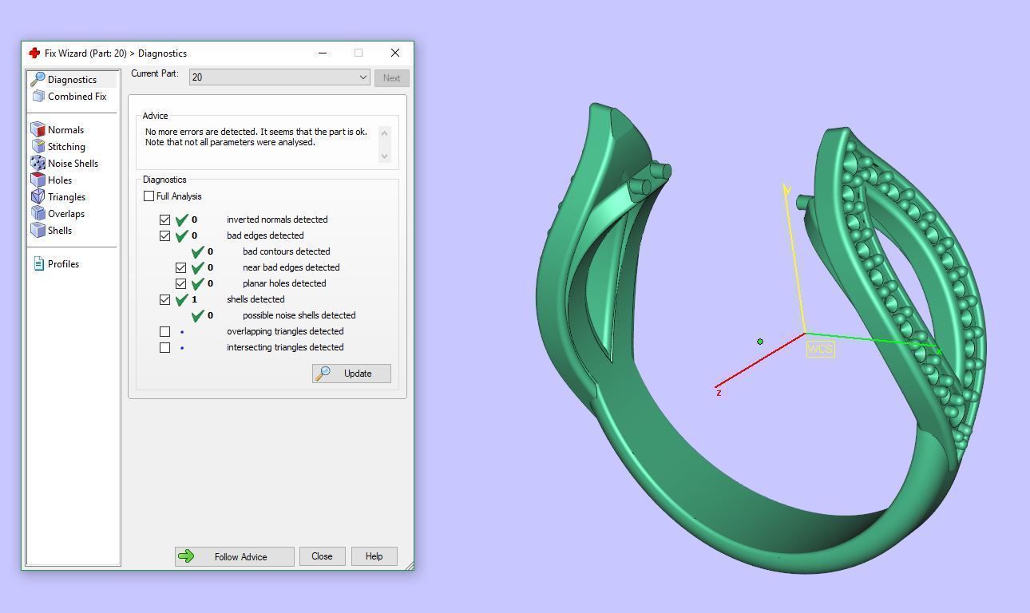Select the Normals cube icon
The height and width of the screenshot is (613, 1030).
38,130
